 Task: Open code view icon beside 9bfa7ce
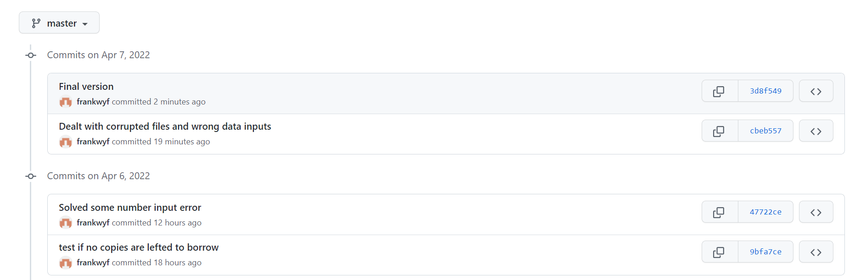(816, 252)
